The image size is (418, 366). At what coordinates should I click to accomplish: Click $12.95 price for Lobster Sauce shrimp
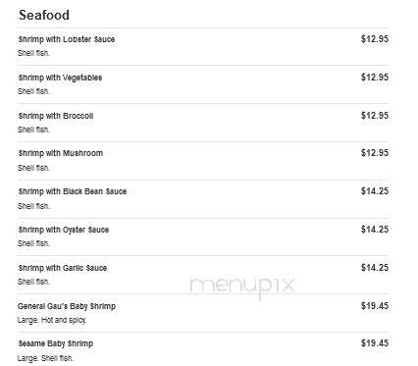[375, 39]
